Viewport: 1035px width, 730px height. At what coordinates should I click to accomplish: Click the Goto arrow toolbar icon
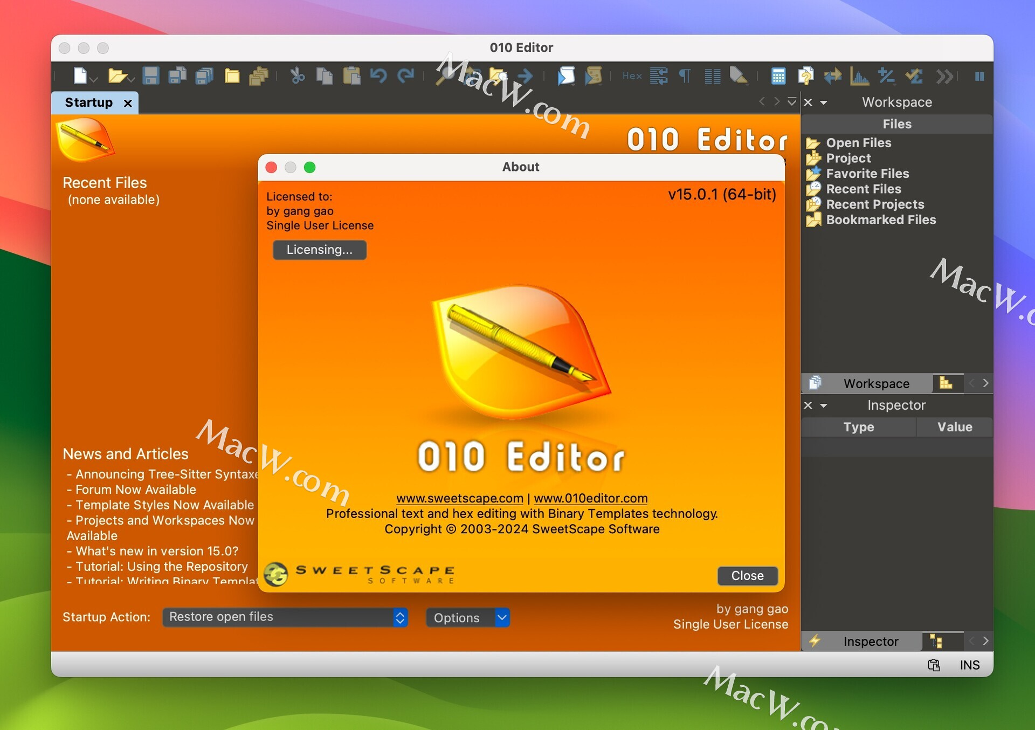click(x=526, y=76)
